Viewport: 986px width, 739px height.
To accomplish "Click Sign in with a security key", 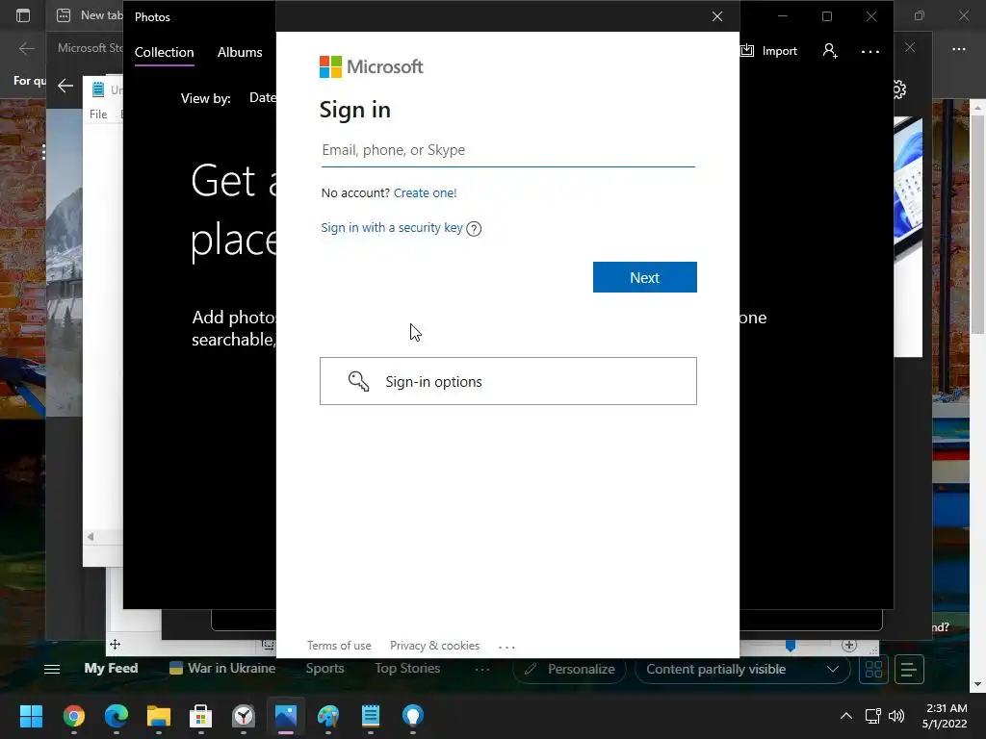I will pos(392,227).
